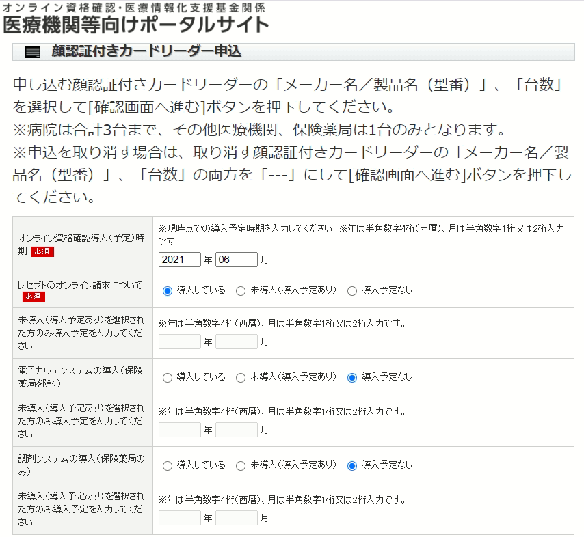Click 必須 badge under オンライン資格確認導入(予定)時期

click(x=42, y=251)
